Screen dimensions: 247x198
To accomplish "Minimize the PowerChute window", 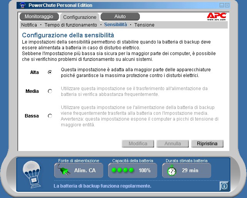I will [x=222, y=5].
